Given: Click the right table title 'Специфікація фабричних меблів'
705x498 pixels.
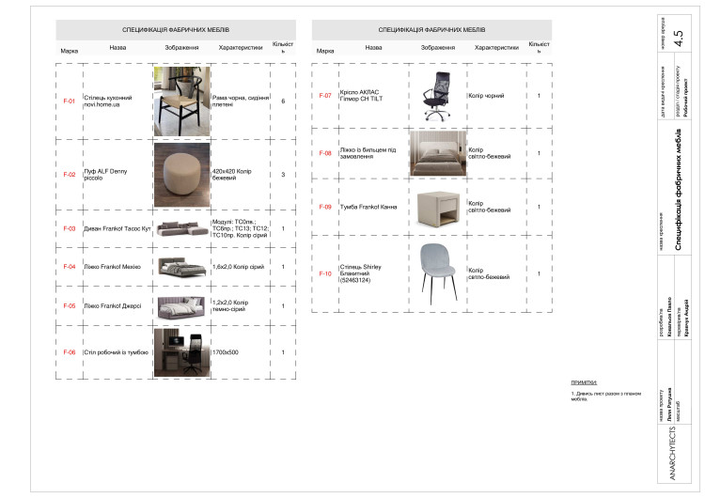Looking at the screenshot, I should [431, 30].
